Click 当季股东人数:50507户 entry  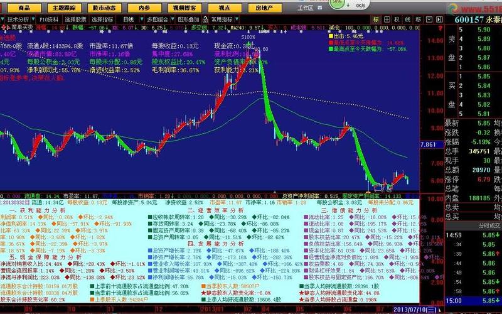230,286
